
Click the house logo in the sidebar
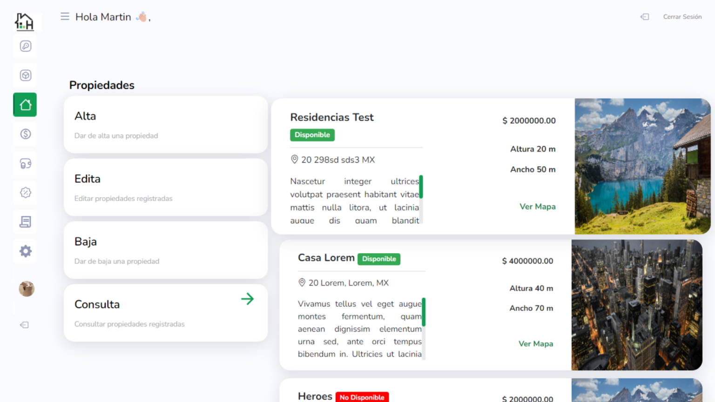pos(24,21)
